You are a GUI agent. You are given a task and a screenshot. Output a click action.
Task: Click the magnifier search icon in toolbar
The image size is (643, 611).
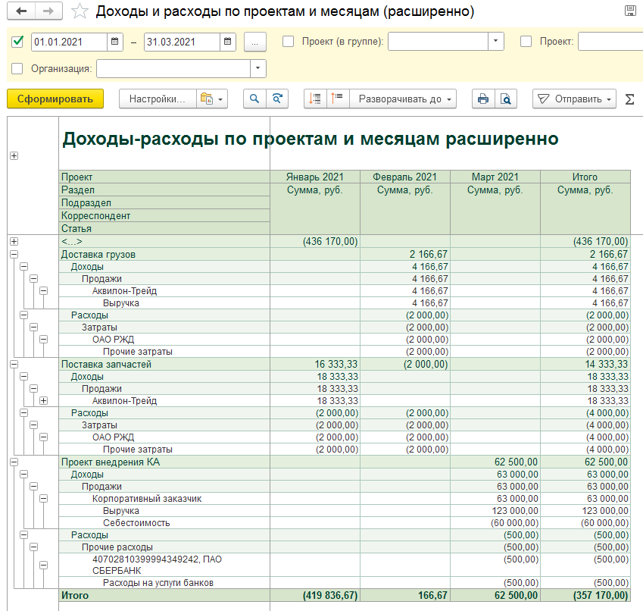pos(254,99)
